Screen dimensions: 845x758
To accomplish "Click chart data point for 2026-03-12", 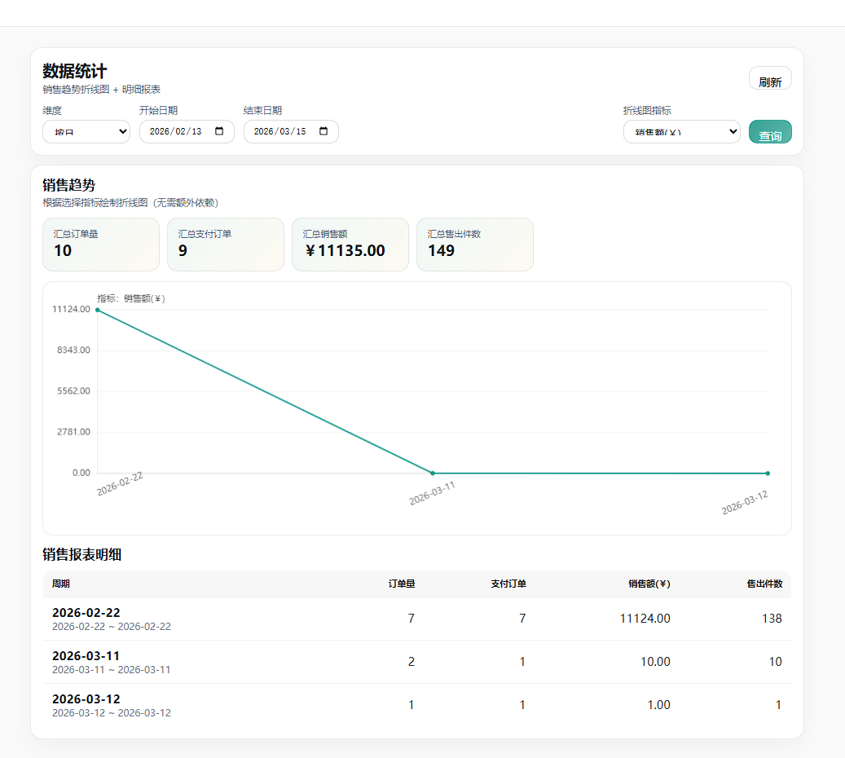I will coord(768,474).
